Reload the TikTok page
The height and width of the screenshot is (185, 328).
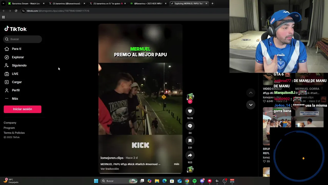[16, 11]
